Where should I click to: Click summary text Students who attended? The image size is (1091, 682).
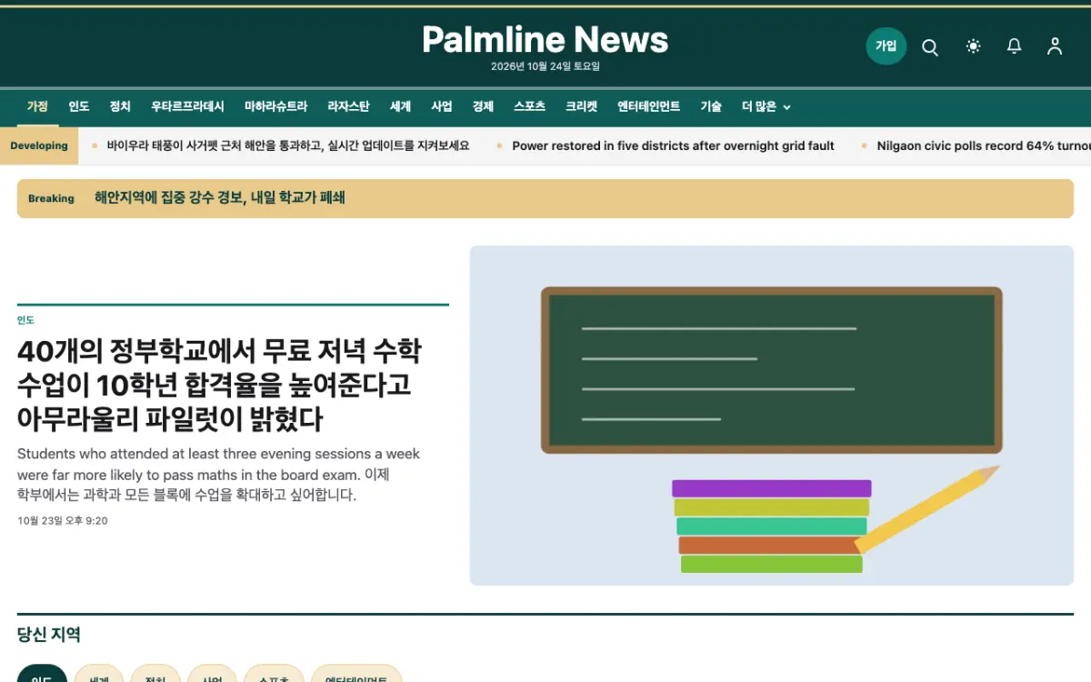point(219,475)
